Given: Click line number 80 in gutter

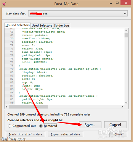Looking at the screenshot, I should (x=12, y=72).
